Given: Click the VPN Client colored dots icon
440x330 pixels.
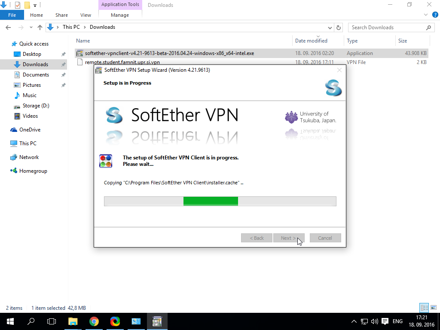Looking at the screenshot, I should pos(106,161).
